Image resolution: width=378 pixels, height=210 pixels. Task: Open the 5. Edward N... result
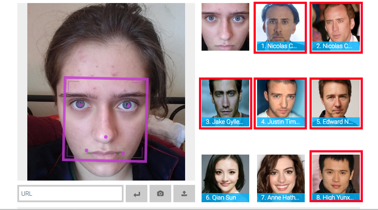click(x=336, y=103)
